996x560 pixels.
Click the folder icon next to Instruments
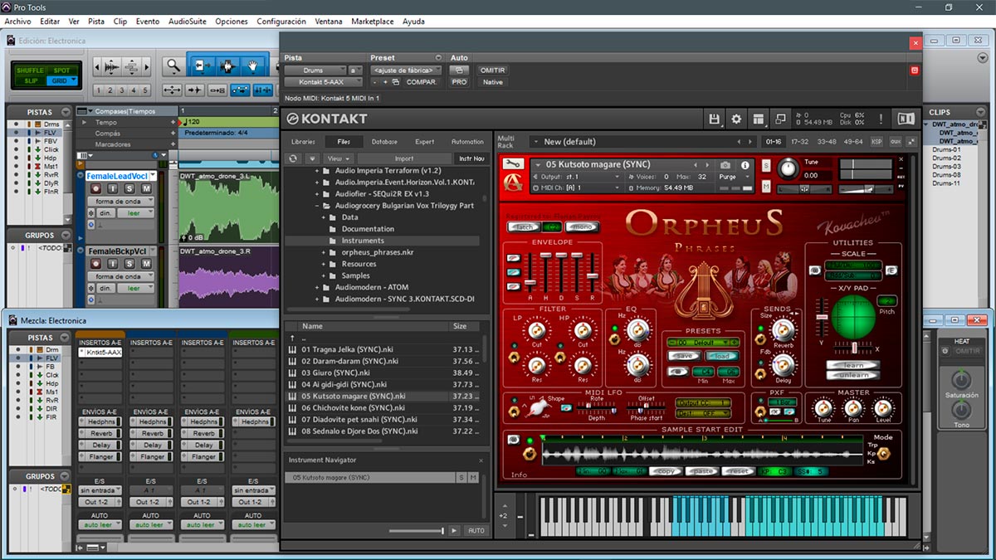[334, 241]
